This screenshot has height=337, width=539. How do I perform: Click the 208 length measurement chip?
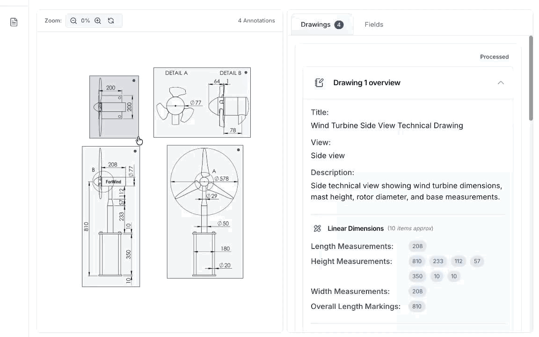pos(417,246)
